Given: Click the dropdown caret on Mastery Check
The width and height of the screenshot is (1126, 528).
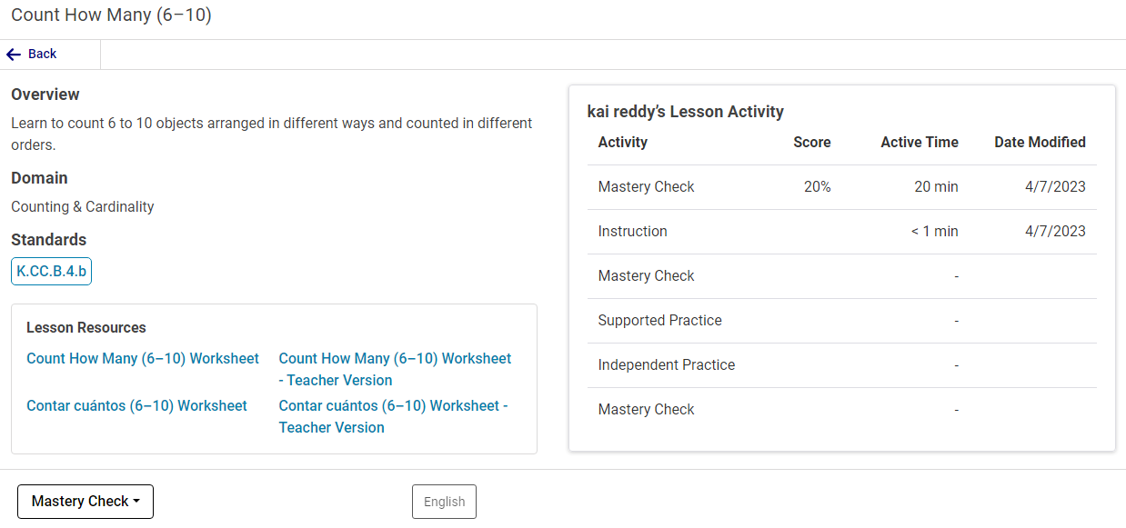Looking at the screenshot, I should tap(136, 502).
